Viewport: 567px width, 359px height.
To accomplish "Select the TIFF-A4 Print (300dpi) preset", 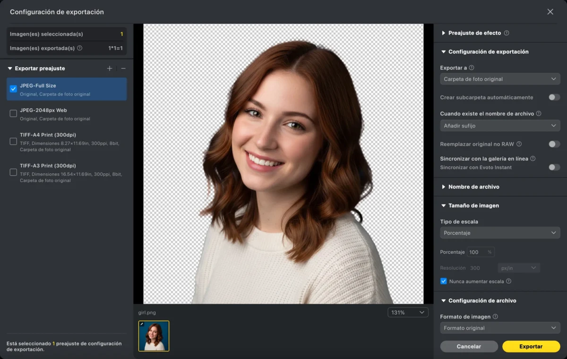I will click(x=13, y=141).
